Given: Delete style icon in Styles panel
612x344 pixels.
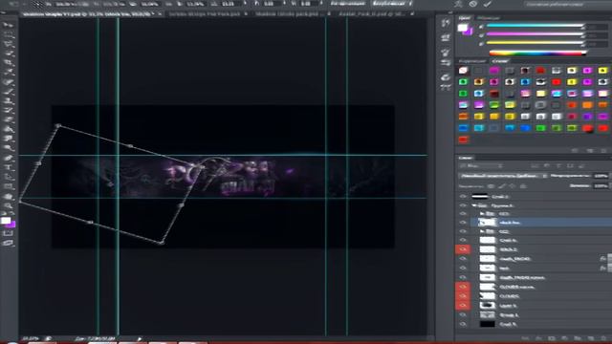Looking at the screenshot, I should (603, 151).
